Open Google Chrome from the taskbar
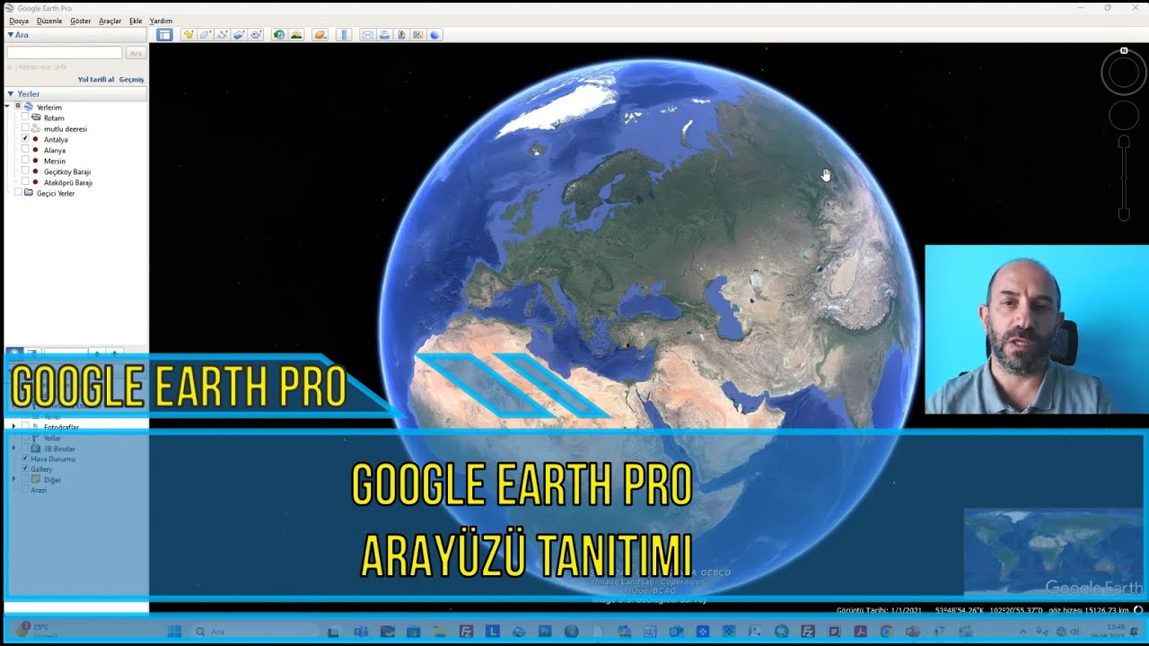Image resolution: width=1149 pixels, height=646 pixels. (x=886, y=632)
